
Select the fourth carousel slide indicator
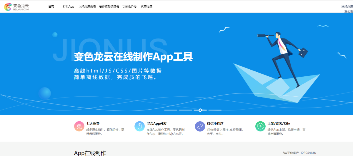pos(215,110)
